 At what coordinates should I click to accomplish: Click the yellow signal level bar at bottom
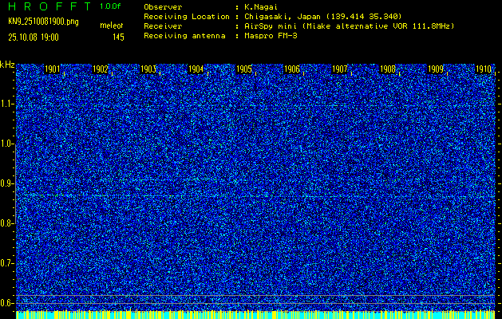coord(255,315)
